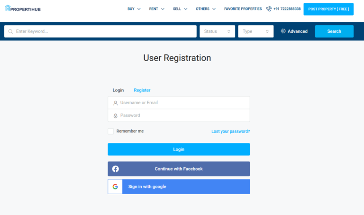364x215 pixels.
Task: Open Favorite Properties page
Action: point(243,9)
